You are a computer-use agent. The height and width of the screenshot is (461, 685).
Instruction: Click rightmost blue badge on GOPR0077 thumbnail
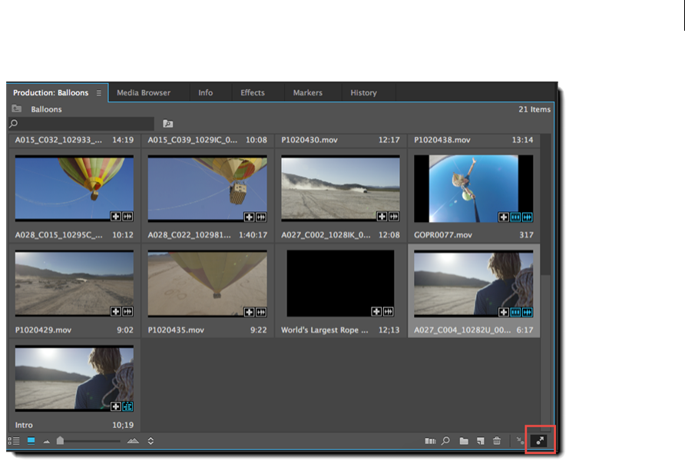(x=528, y=217)
